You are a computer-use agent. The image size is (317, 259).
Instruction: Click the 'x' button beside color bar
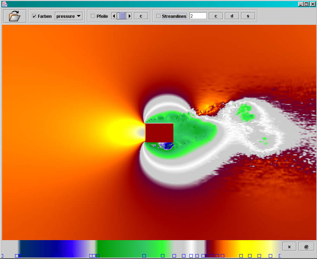click(289, 246)
